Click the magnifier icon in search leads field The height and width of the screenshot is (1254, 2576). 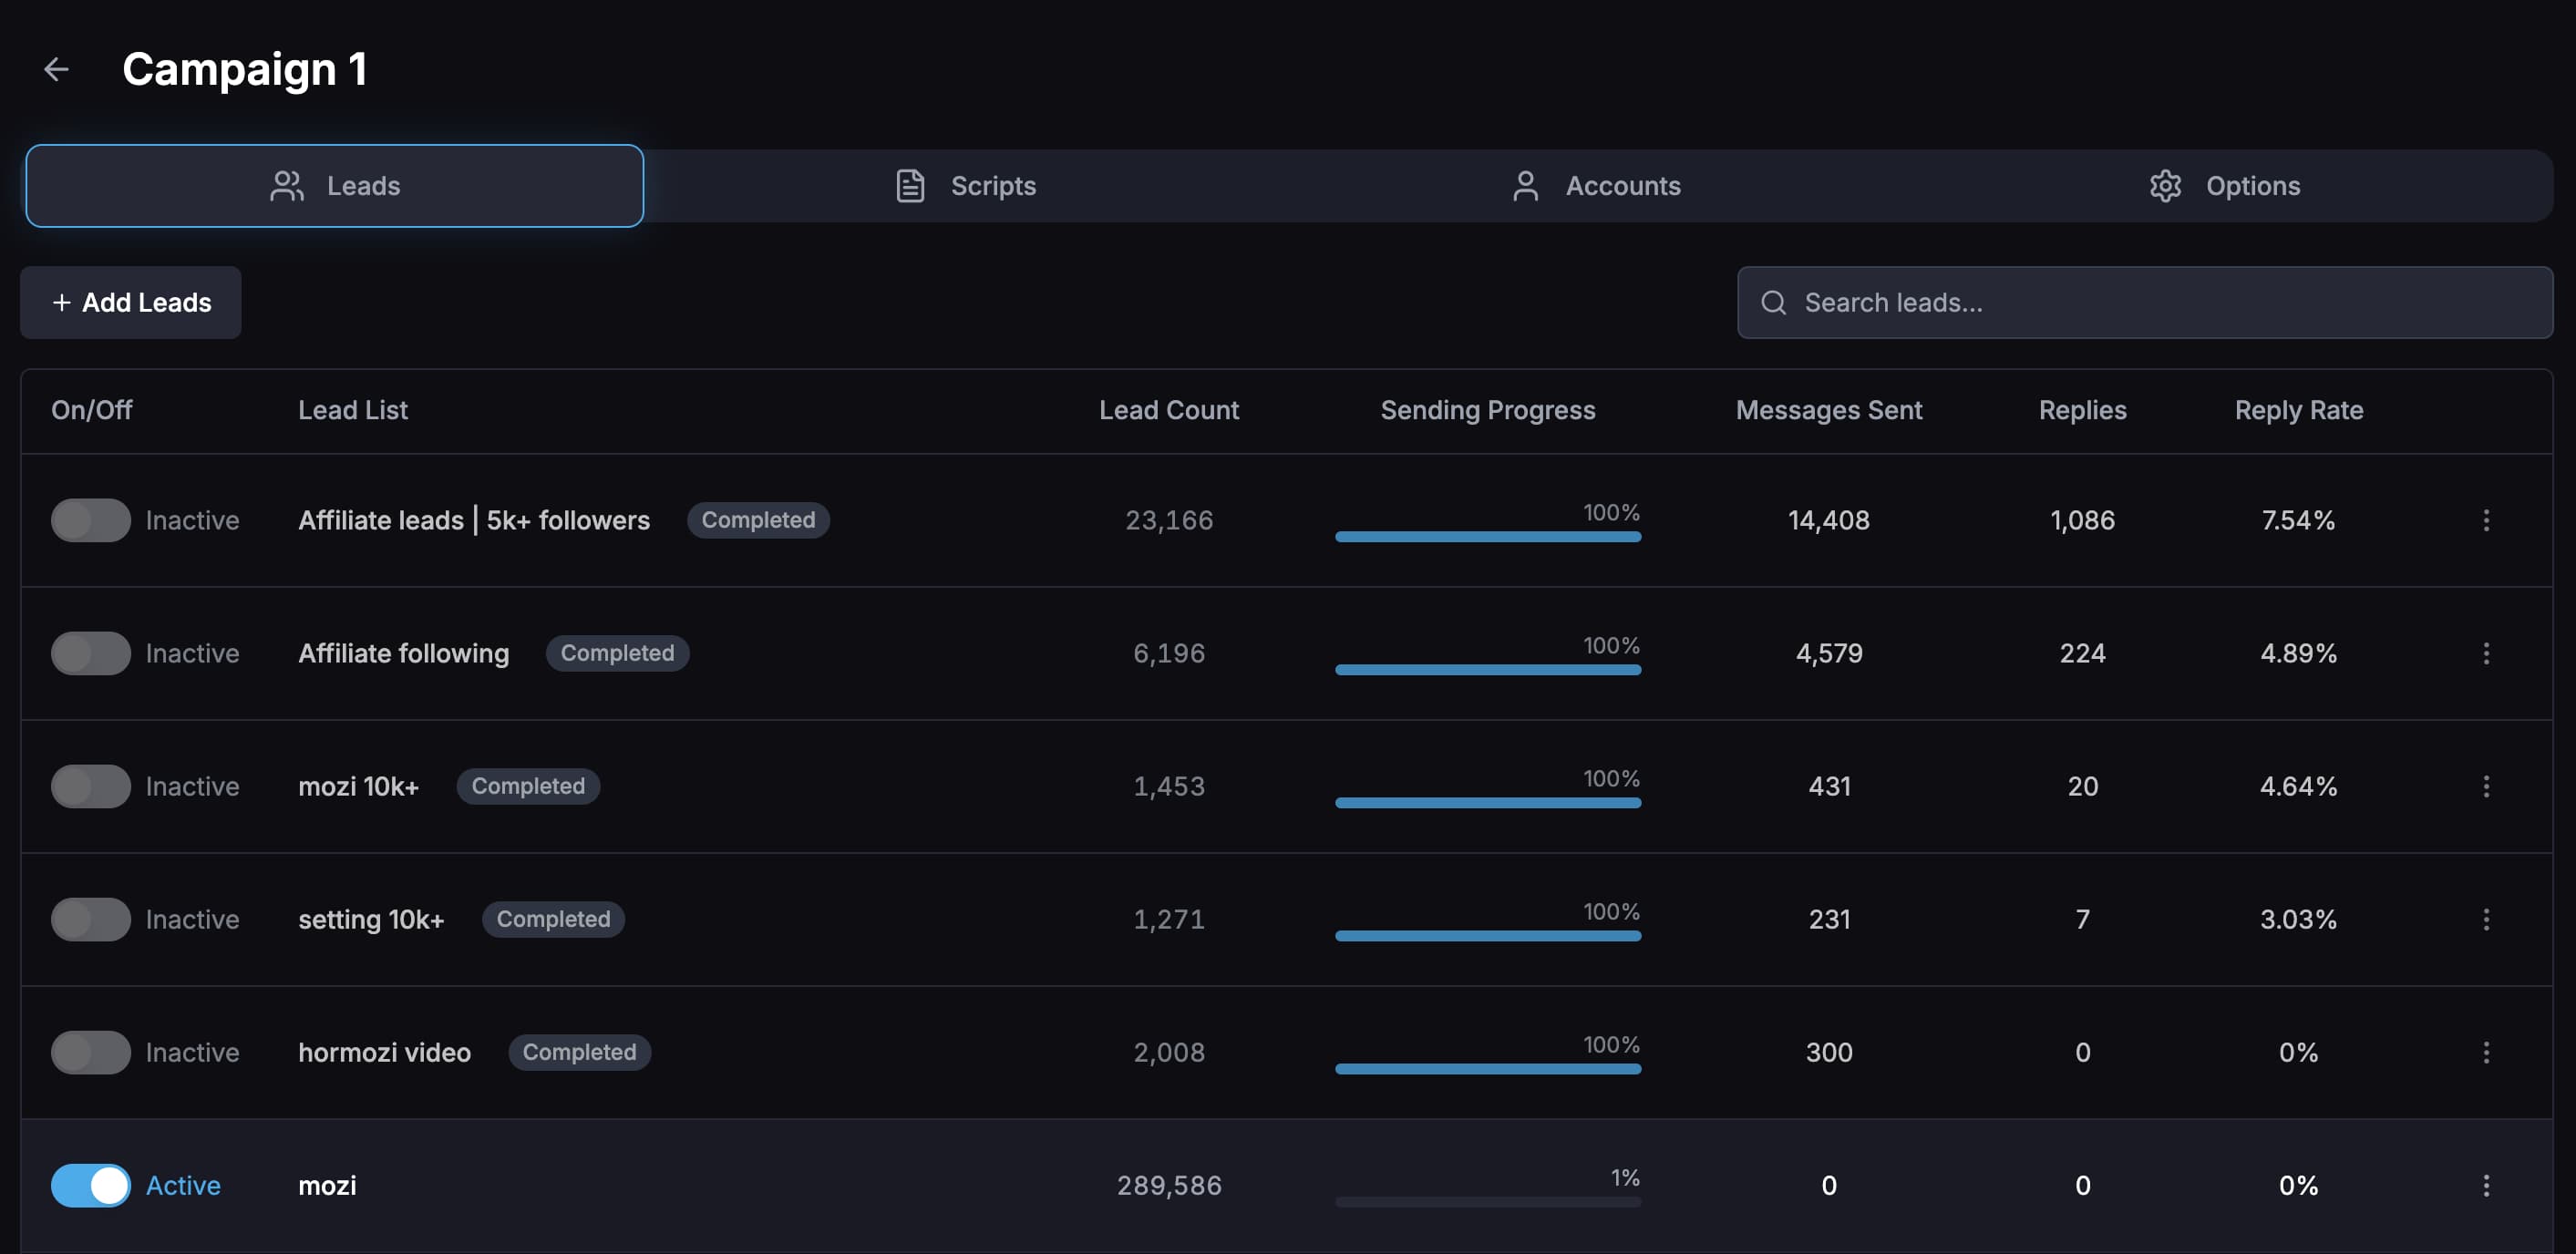click(1775, 302)
